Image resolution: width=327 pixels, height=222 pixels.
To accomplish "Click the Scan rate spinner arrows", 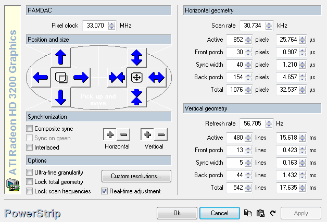I will pyautogui.click(x=269, y=26).
